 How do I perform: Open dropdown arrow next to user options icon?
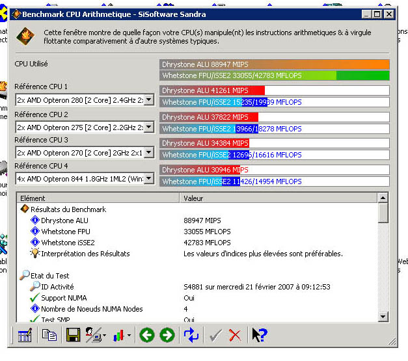coord(105,335)
